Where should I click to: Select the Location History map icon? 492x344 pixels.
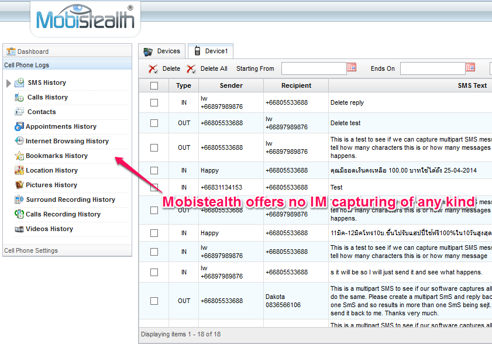point(19,170)
